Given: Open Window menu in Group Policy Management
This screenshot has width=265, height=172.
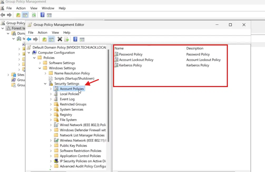Looking at the screenshot, I should 48,8.
